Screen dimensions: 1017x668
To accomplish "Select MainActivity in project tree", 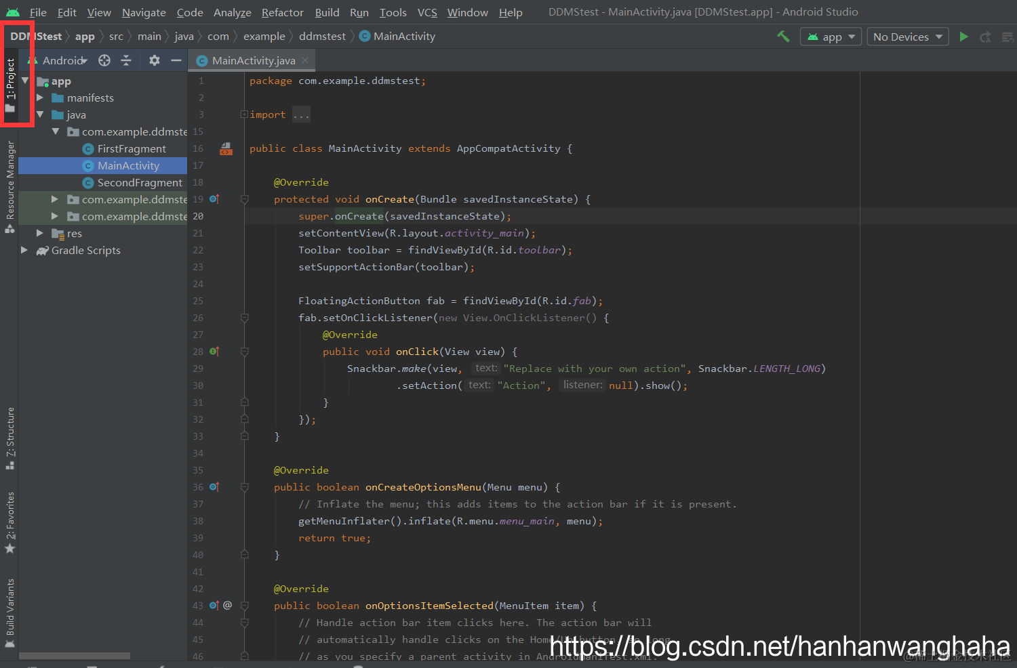I will [x=103, y=165].
